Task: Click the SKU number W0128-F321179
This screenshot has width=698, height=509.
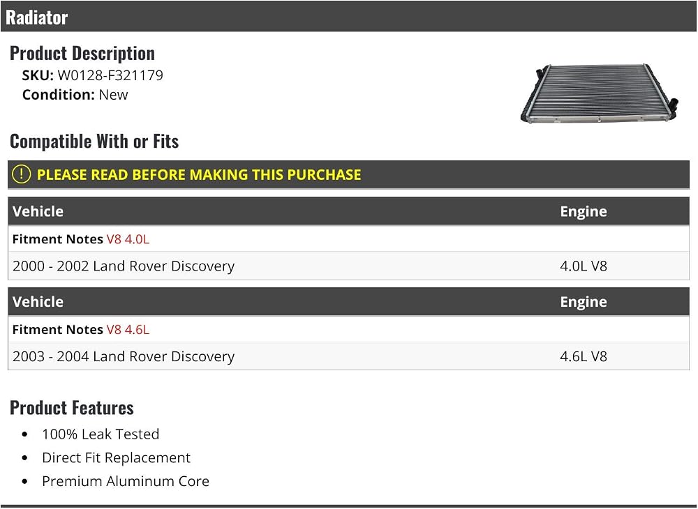Action: pos(110,75)
